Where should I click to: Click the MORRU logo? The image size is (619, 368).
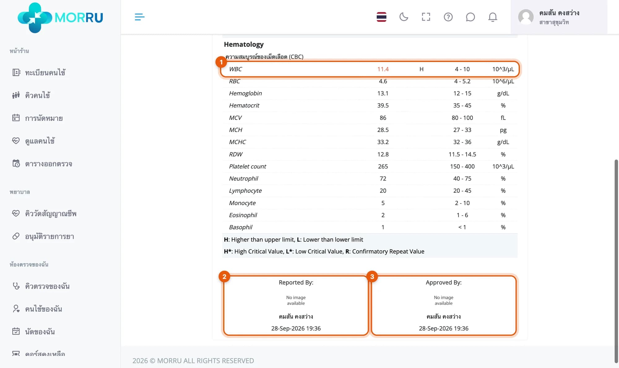(x=60, y=17)
